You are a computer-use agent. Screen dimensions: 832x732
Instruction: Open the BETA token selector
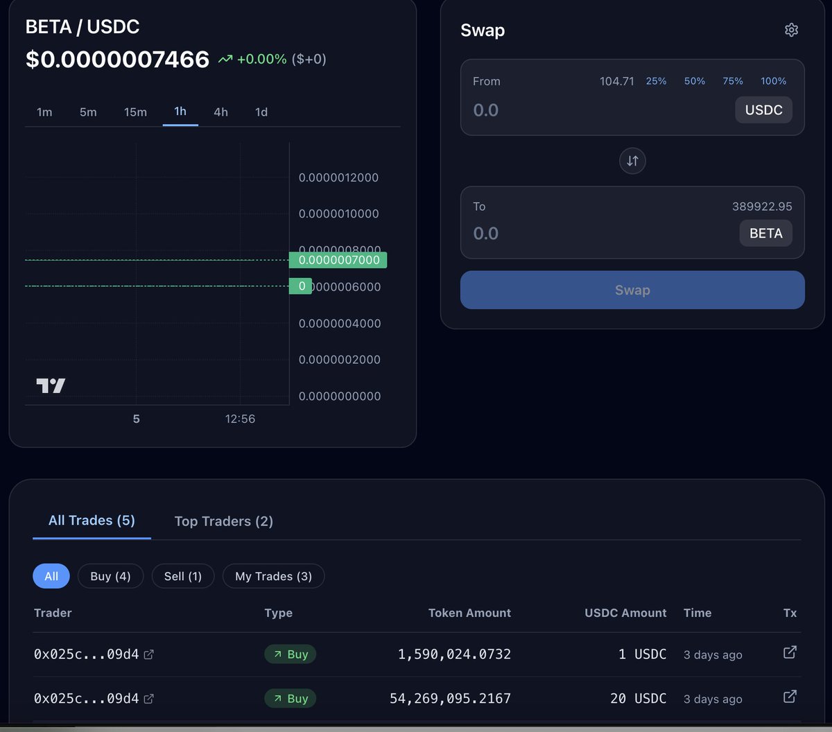766,234
